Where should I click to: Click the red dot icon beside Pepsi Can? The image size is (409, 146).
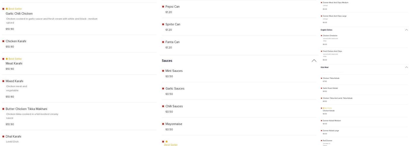click(x=163, y=7)
